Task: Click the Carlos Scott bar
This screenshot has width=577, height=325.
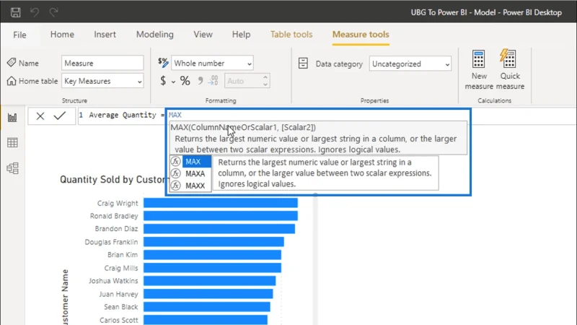Action: (206, 320)
